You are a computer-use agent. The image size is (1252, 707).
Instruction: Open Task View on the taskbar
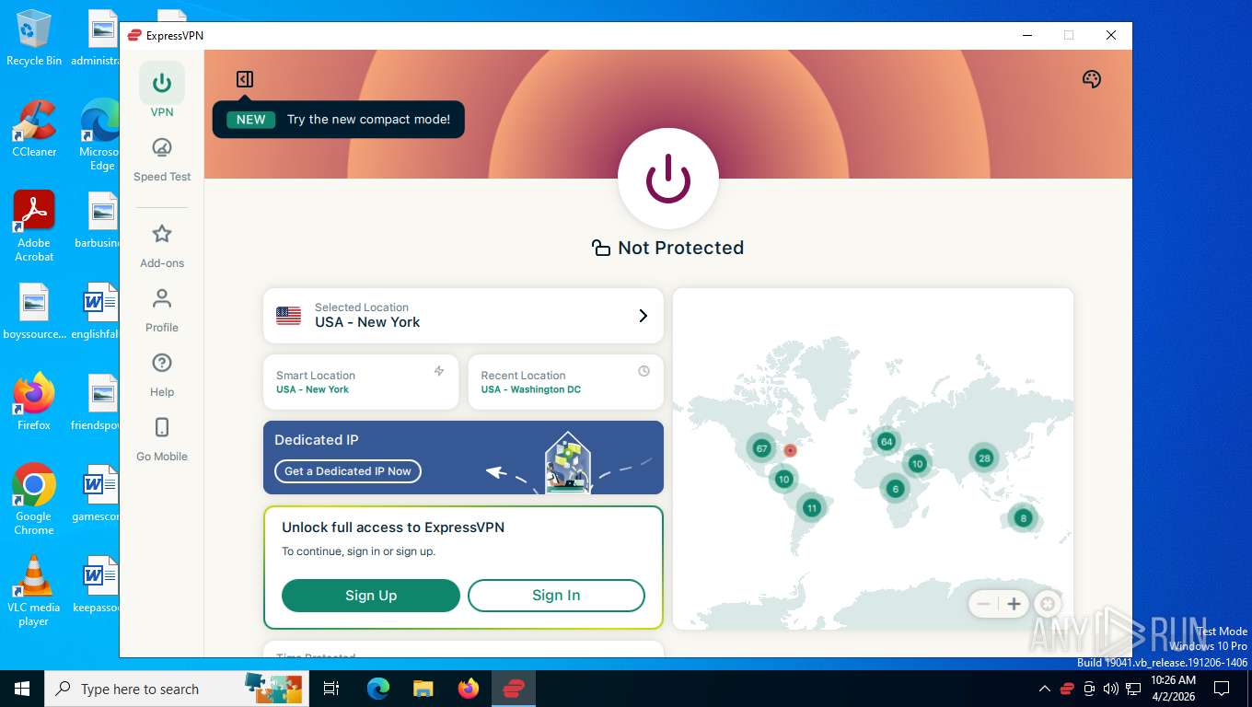pos(331,689)
